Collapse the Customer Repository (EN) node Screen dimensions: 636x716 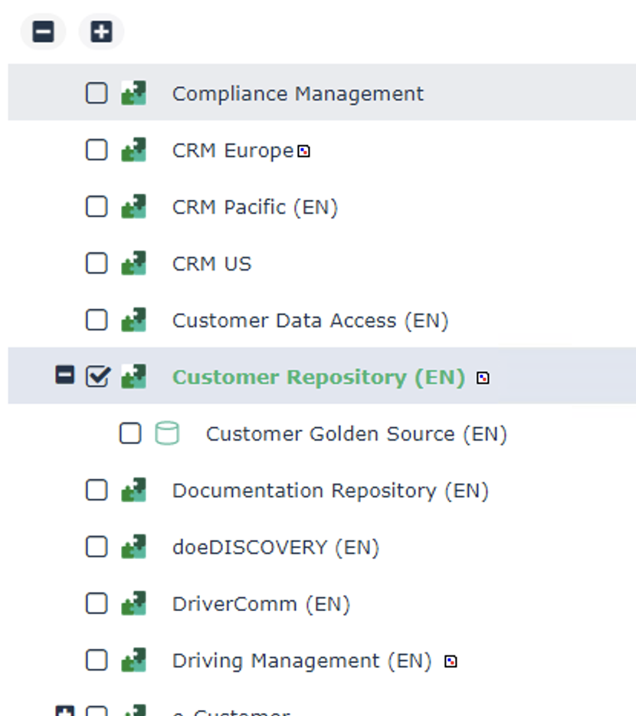pos(65,375)
